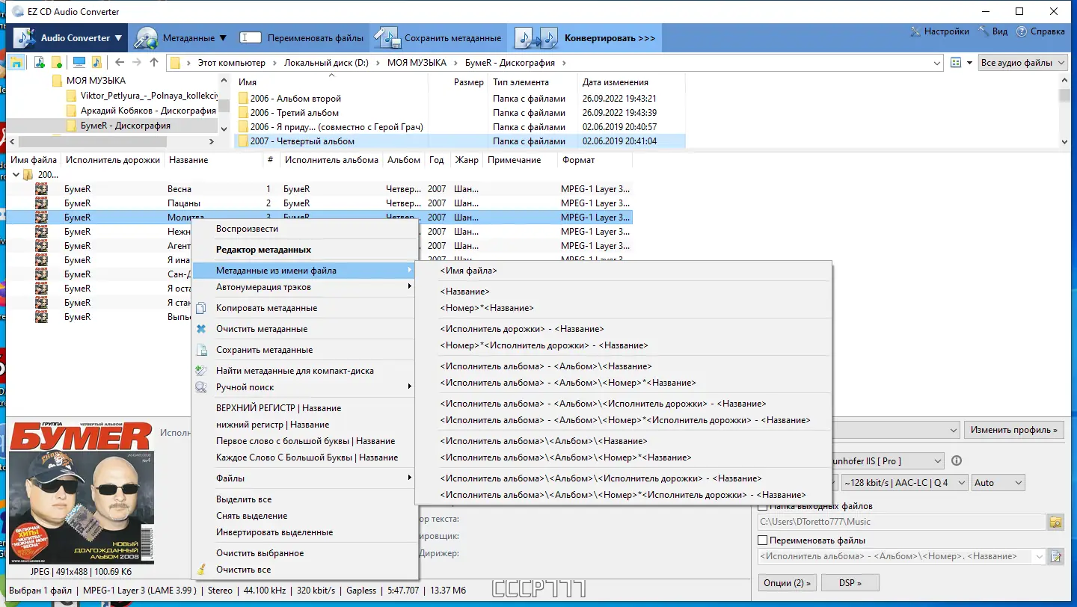Click the encoder info icon
Viewport: 1077px width, 607px height.
[x=956, y=461]
